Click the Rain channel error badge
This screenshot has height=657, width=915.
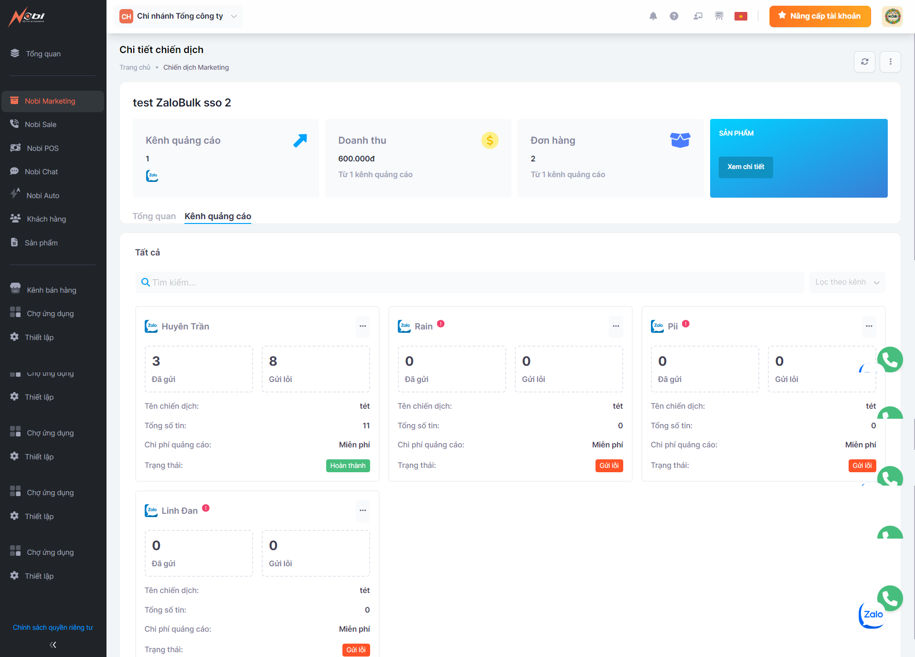click(x=441, y=324)
